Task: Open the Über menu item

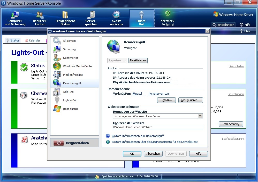Action: (x=245, y=31)
